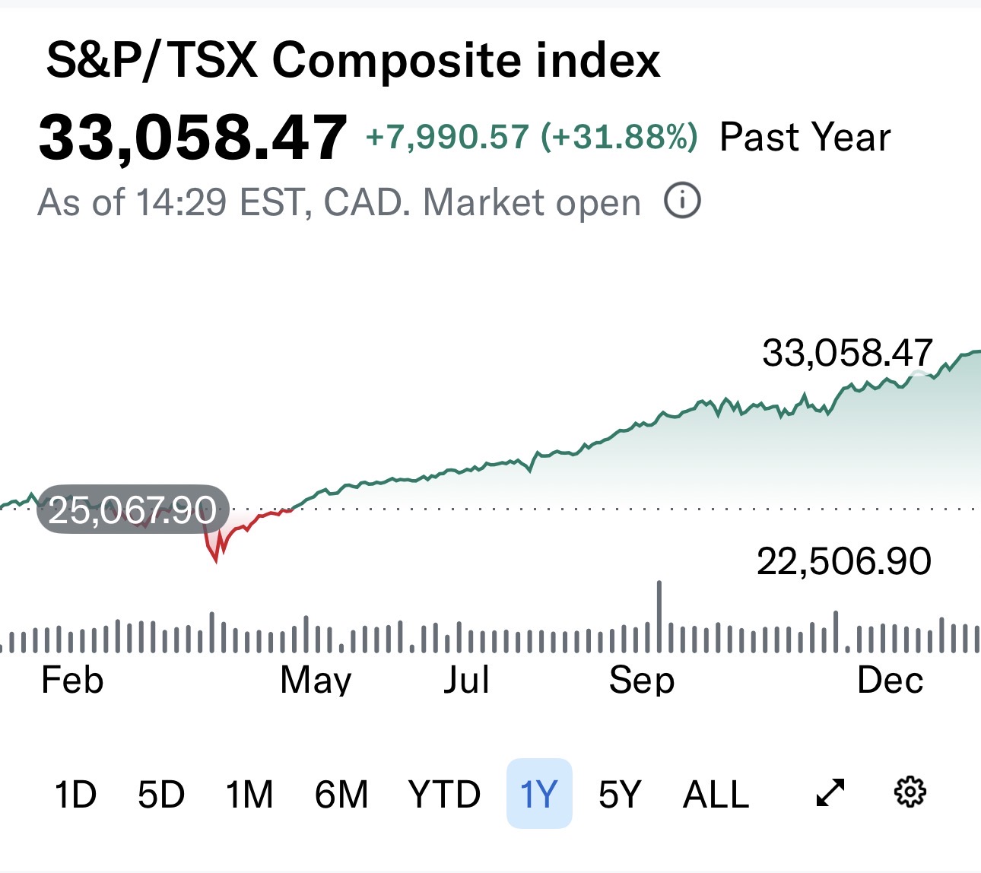The height and width of the screenshot is (873, 981).
Task: Show ALL historical data range
Action: [716, 795]
